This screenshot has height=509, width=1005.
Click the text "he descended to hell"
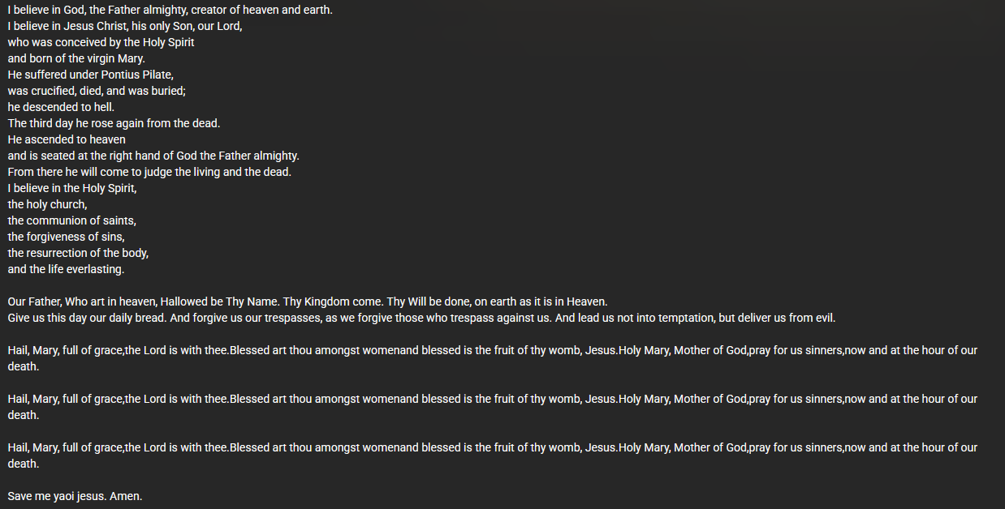point(62,107)
